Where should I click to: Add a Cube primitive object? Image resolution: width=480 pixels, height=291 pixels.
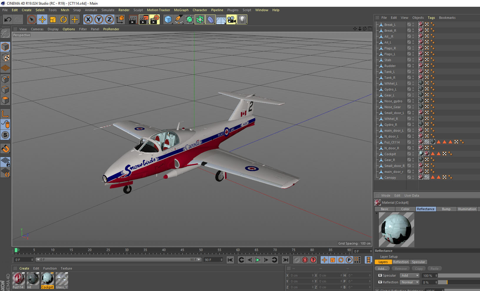168,20
